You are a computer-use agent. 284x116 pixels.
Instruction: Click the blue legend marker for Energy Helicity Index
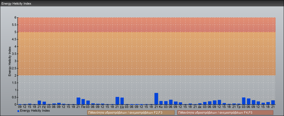click(18, 111)
